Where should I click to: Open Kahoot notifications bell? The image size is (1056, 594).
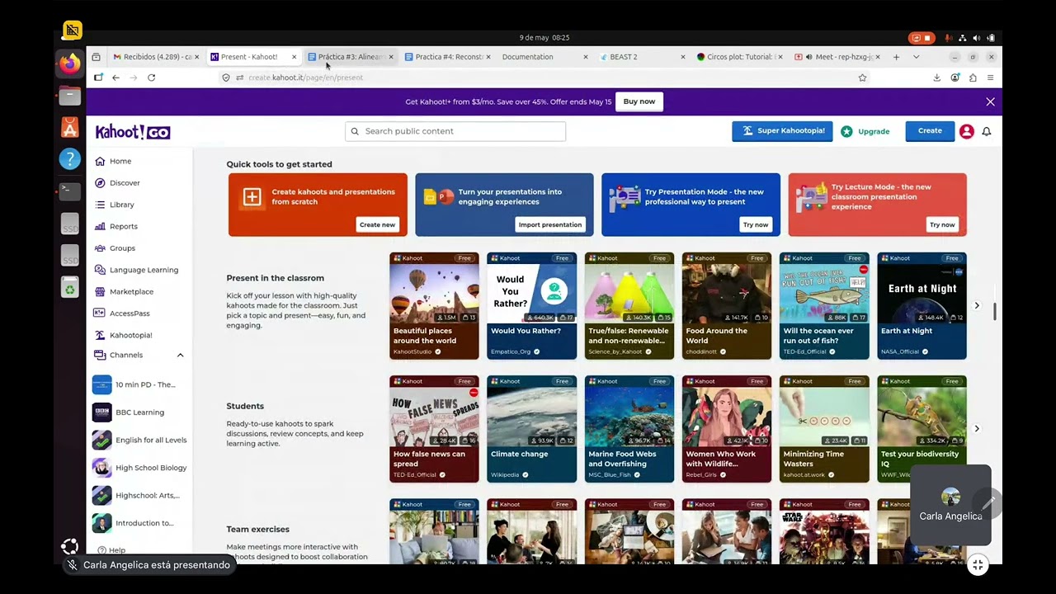(x=986, y=131)
